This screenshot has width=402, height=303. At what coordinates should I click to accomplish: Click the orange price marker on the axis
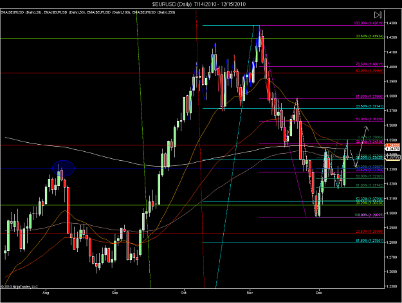click(x=392, y=145)
